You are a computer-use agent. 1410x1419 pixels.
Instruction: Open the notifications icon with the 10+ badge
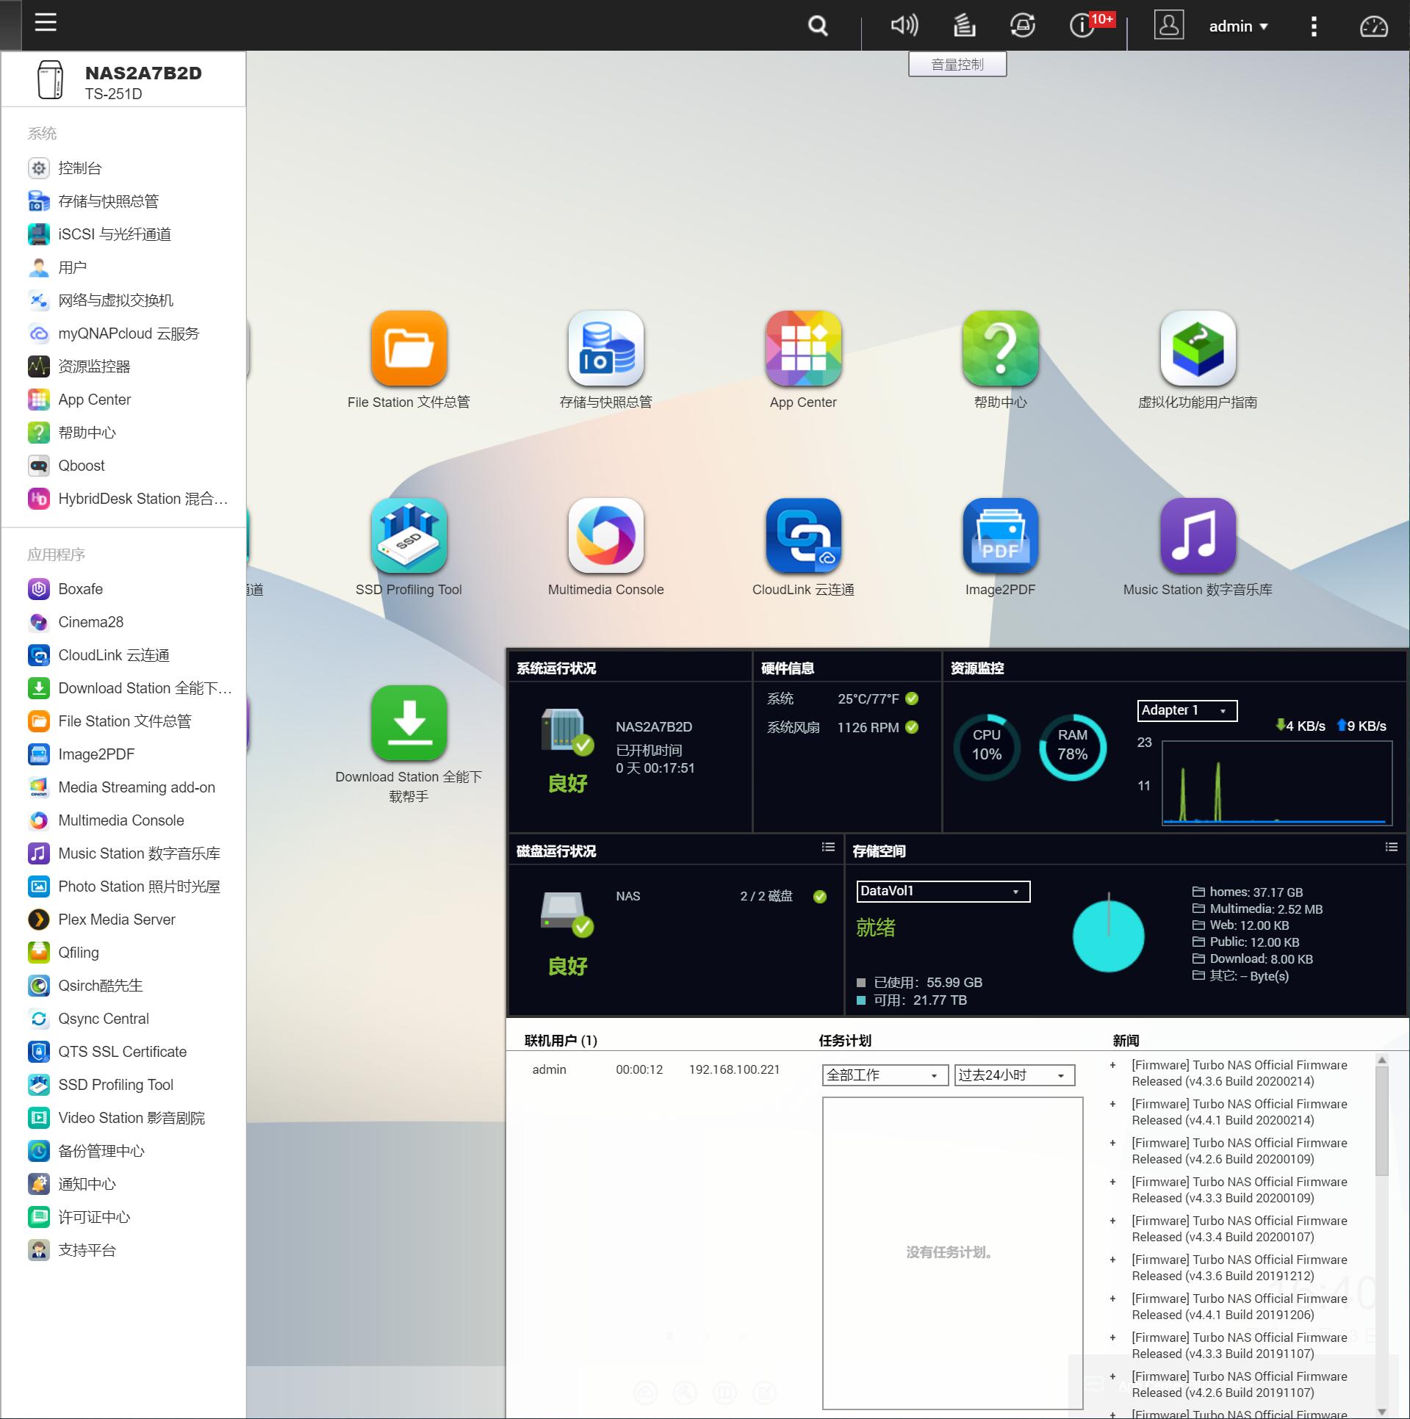coord(1082,26)
